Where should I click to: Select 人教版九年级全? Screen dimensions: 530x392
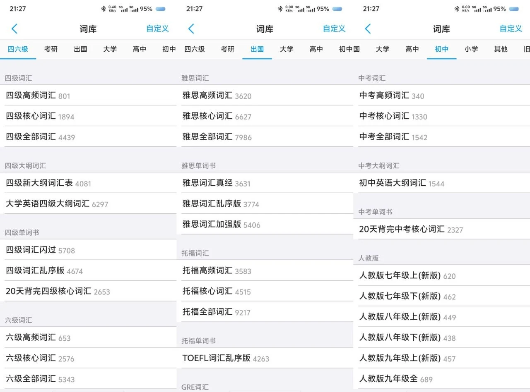click(441, 379)
